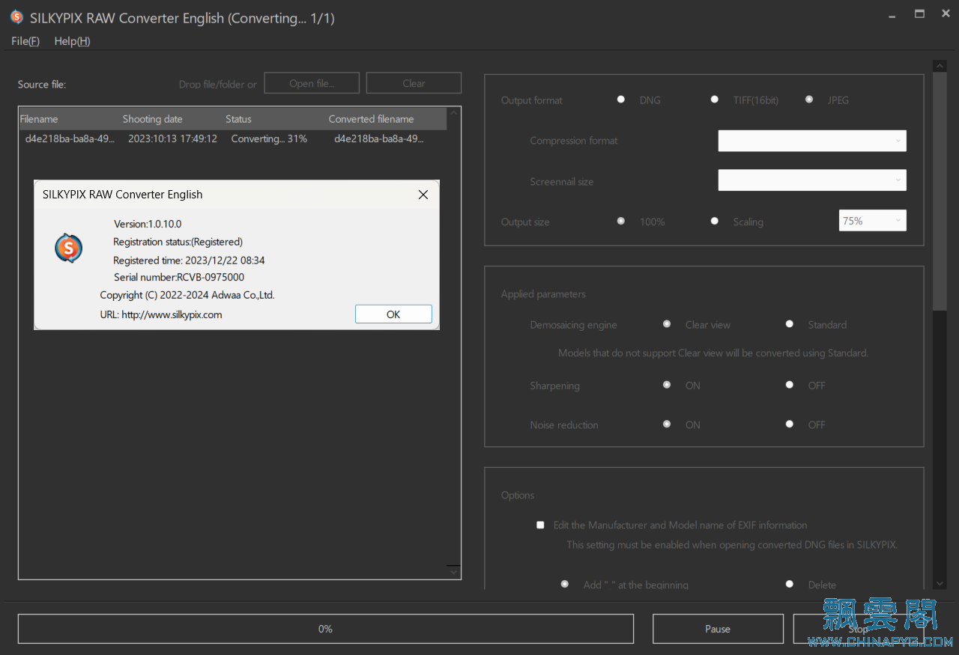Click the URL http://www.silkypix.com text
959x655 pixels.
point(161,314)
